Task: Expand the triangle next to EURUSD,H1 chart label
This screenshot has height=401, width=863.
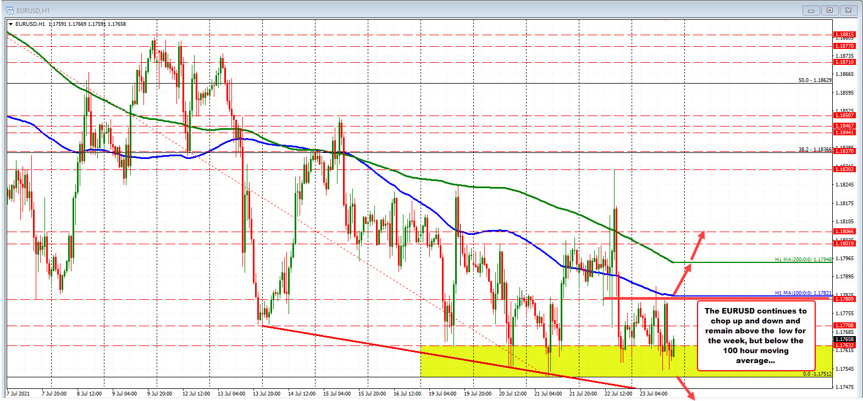Action: (x=10, y=24)
